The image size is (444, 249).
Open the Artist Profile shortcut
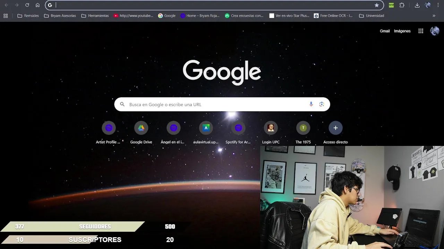pos(109,133)
